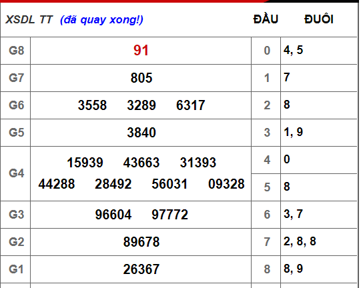Click the G6 number 6317

[190, 105]
